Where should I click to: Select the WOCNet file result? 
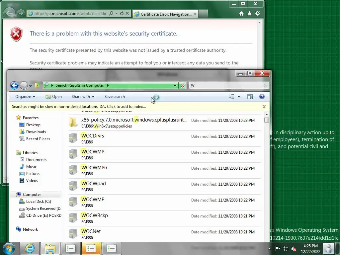tap(164, 234)
